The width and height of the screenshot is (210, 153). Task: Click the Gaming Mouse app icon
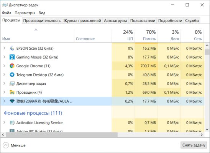(x=12, y=57)
